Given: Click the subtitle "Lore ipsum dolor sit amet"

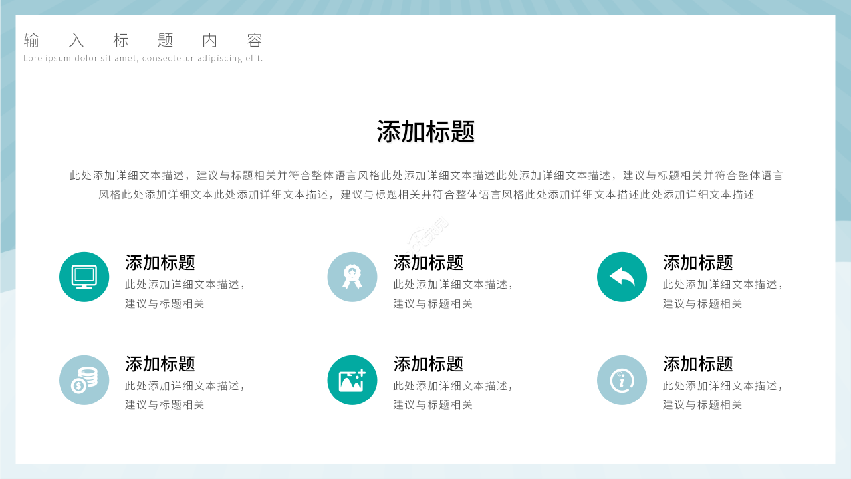Looking at the screenshot, I should (x=143, y=58).
